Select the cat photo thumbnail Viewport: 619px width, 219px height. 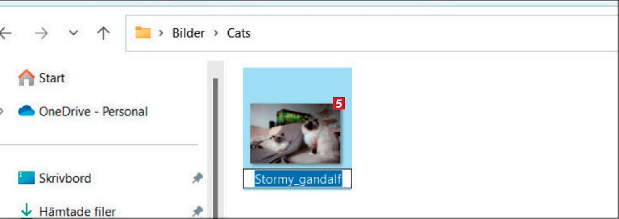tap(295, 133)
